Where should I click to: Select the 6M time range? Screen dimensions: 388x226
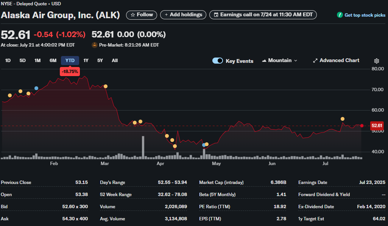(53, 61)
